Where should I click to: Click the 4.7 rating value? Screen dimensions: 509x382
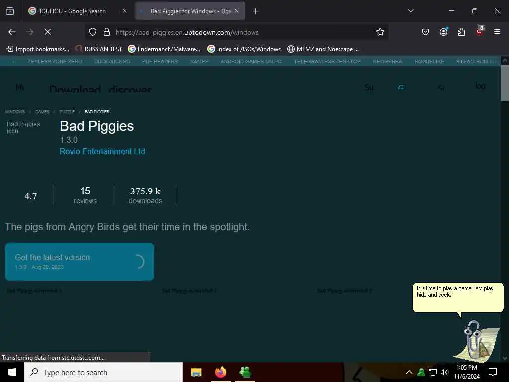(x=30, y=196)
